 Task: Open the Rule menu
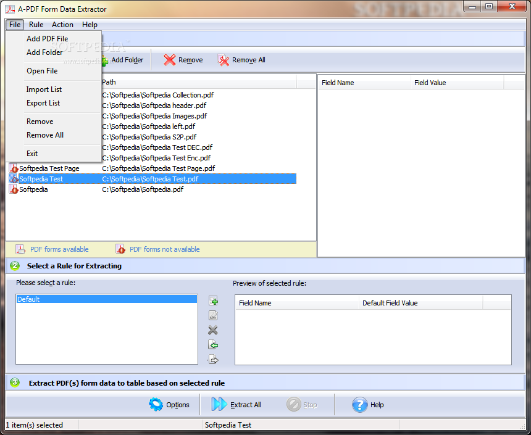point(36,25)
